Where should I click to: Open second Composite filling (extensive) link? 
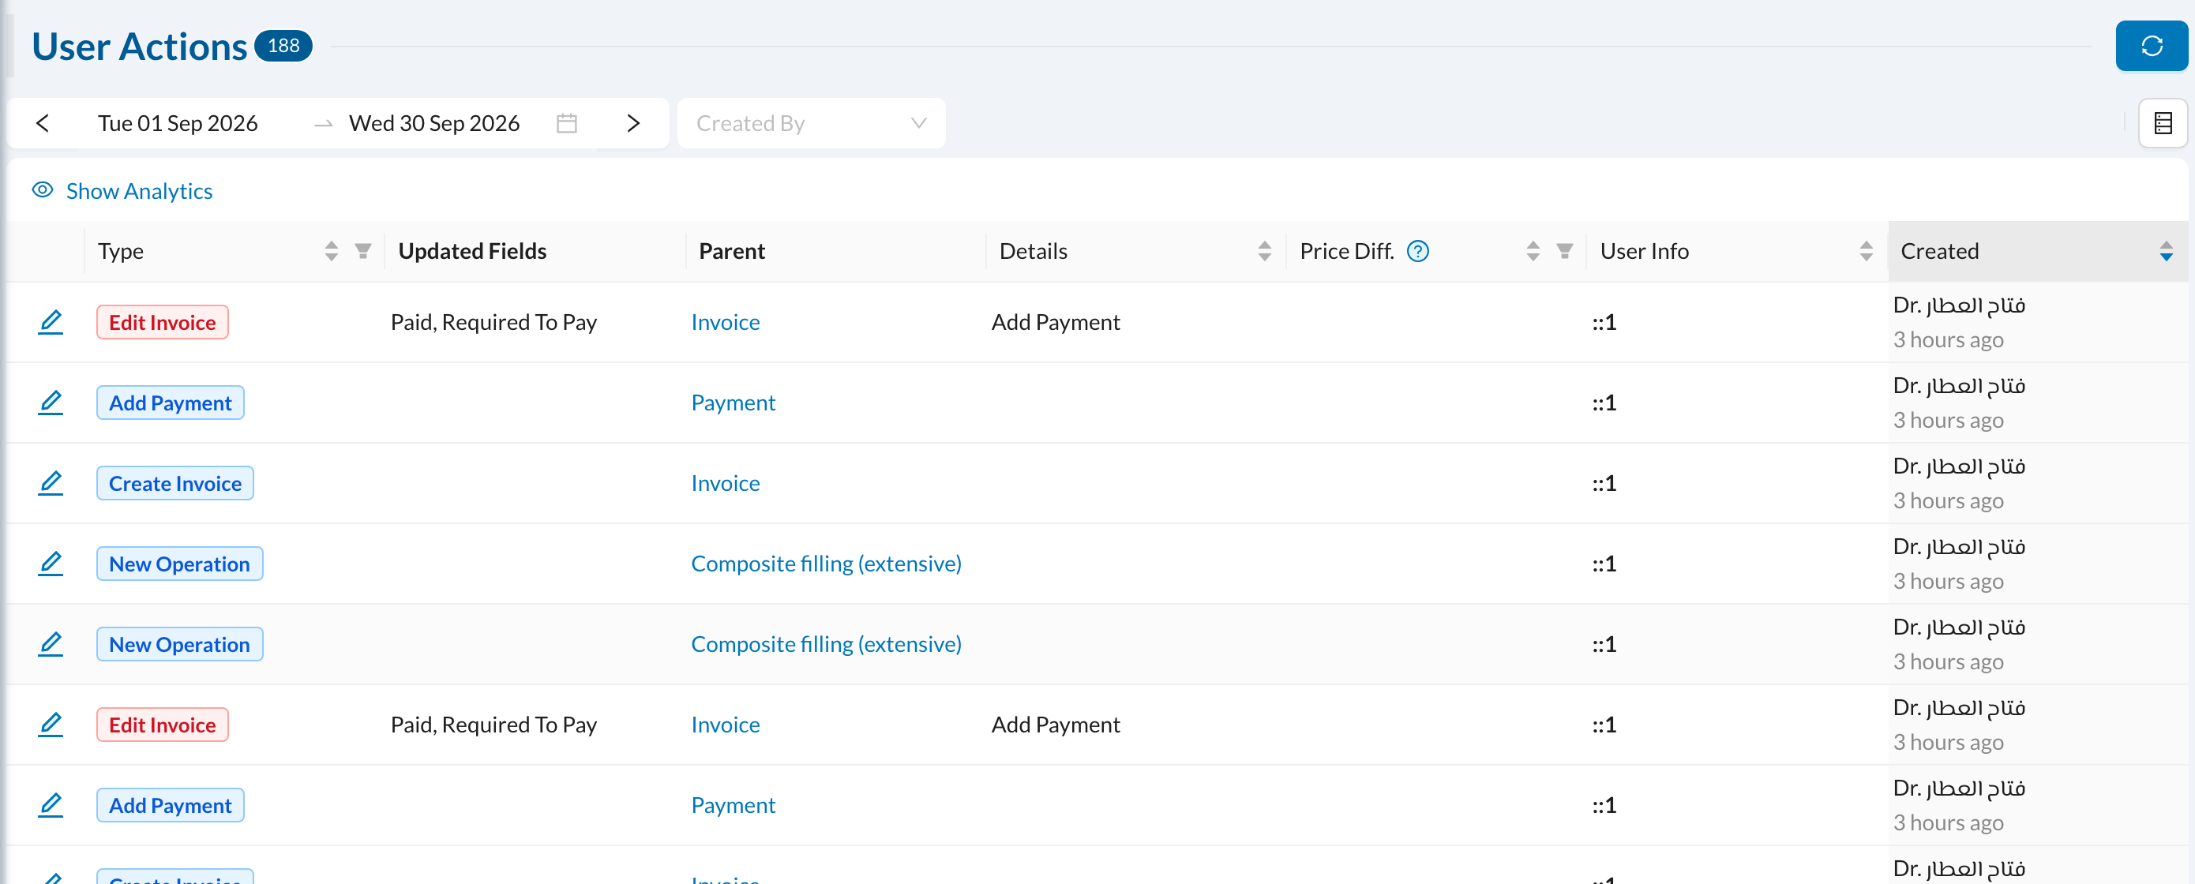(826, 644)
